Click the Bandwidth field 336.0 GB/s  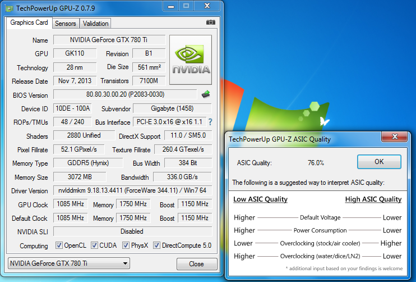[x=183, y=177]
